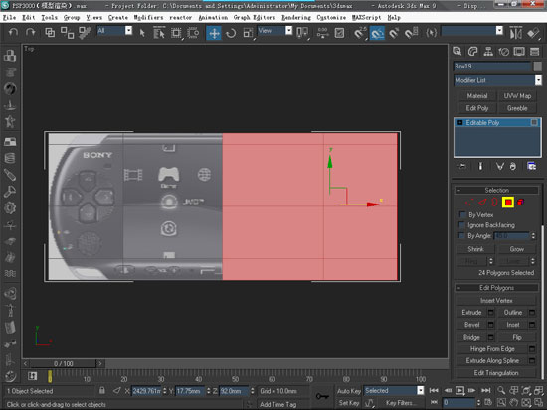
Task: Open the Hierarchy command panel tab
Action: (x=488, y=52)
